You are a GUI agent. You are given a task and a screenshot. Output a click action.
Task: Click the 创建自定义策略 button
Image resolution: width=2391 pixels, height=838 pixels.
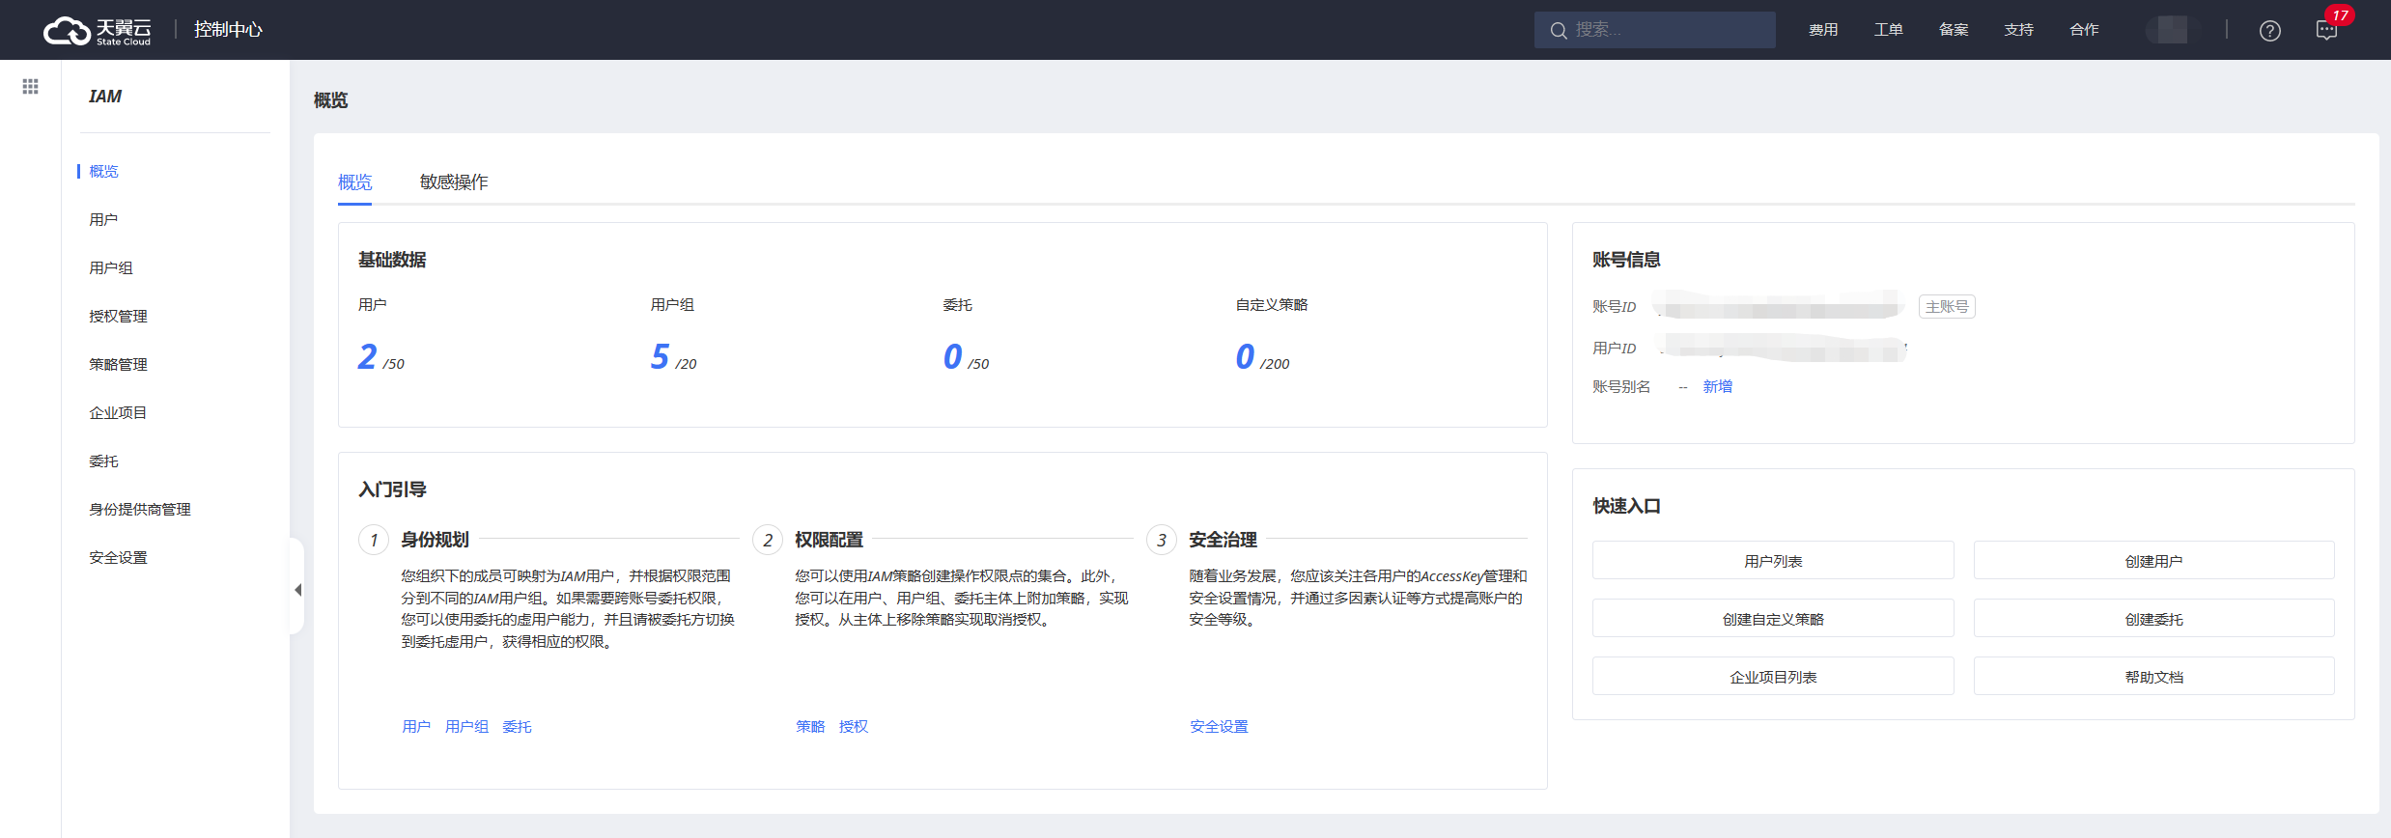click(x=1773, y=618)
